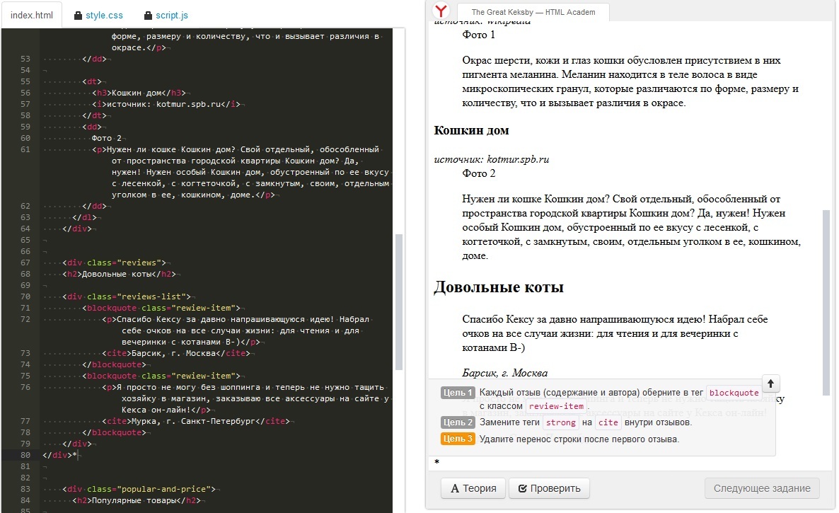Image resolution: width=839 pixels, height=513 pixels.
Task: Select The Great Keksby browser tab
Action: tap(533, 12)
